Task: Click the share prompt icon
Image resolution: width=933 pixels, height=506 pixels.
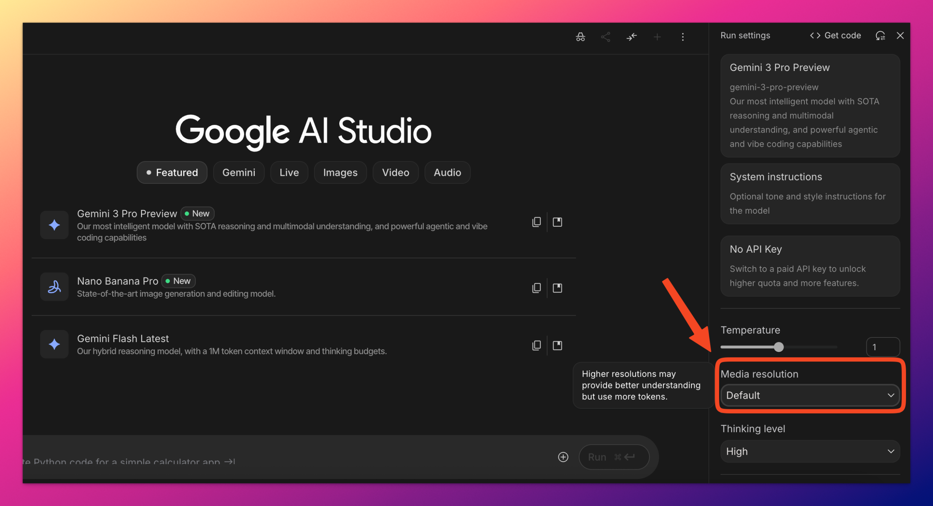Action: [606, 37]
